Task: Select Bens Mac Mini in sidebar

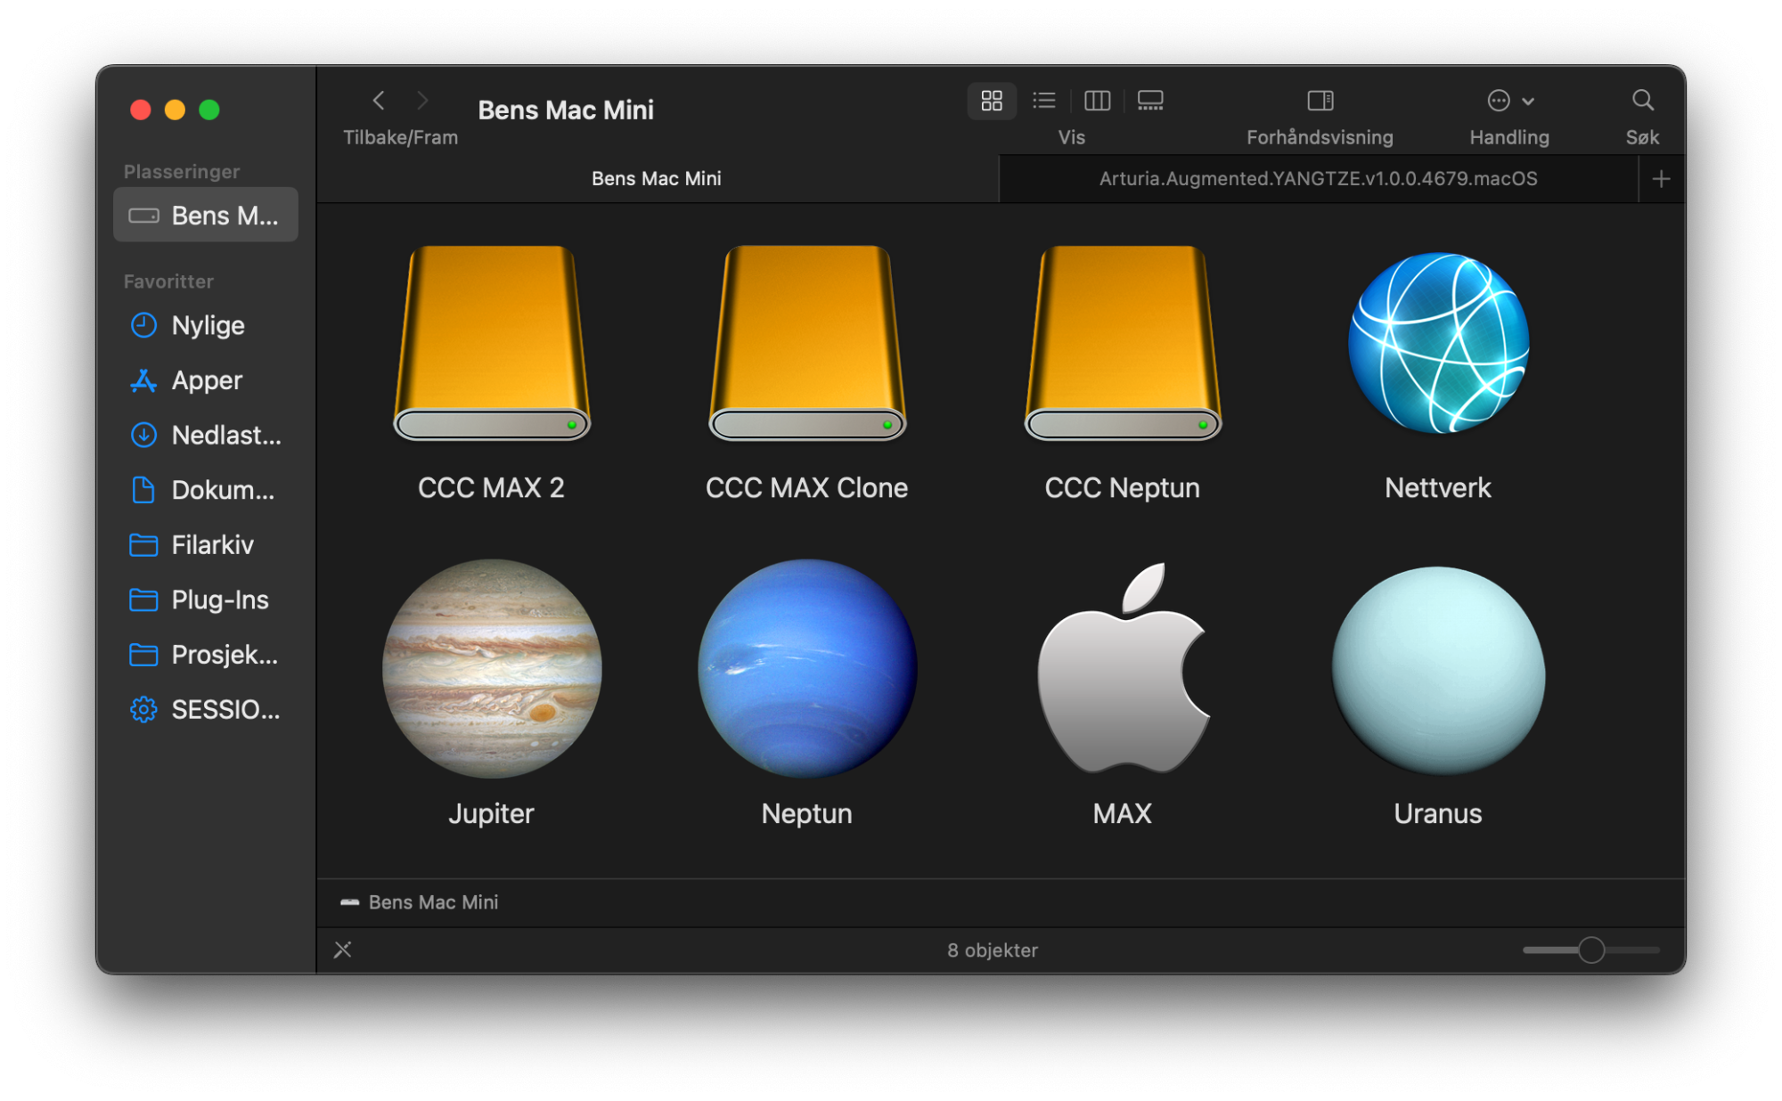Action: (x=206, y=216)
